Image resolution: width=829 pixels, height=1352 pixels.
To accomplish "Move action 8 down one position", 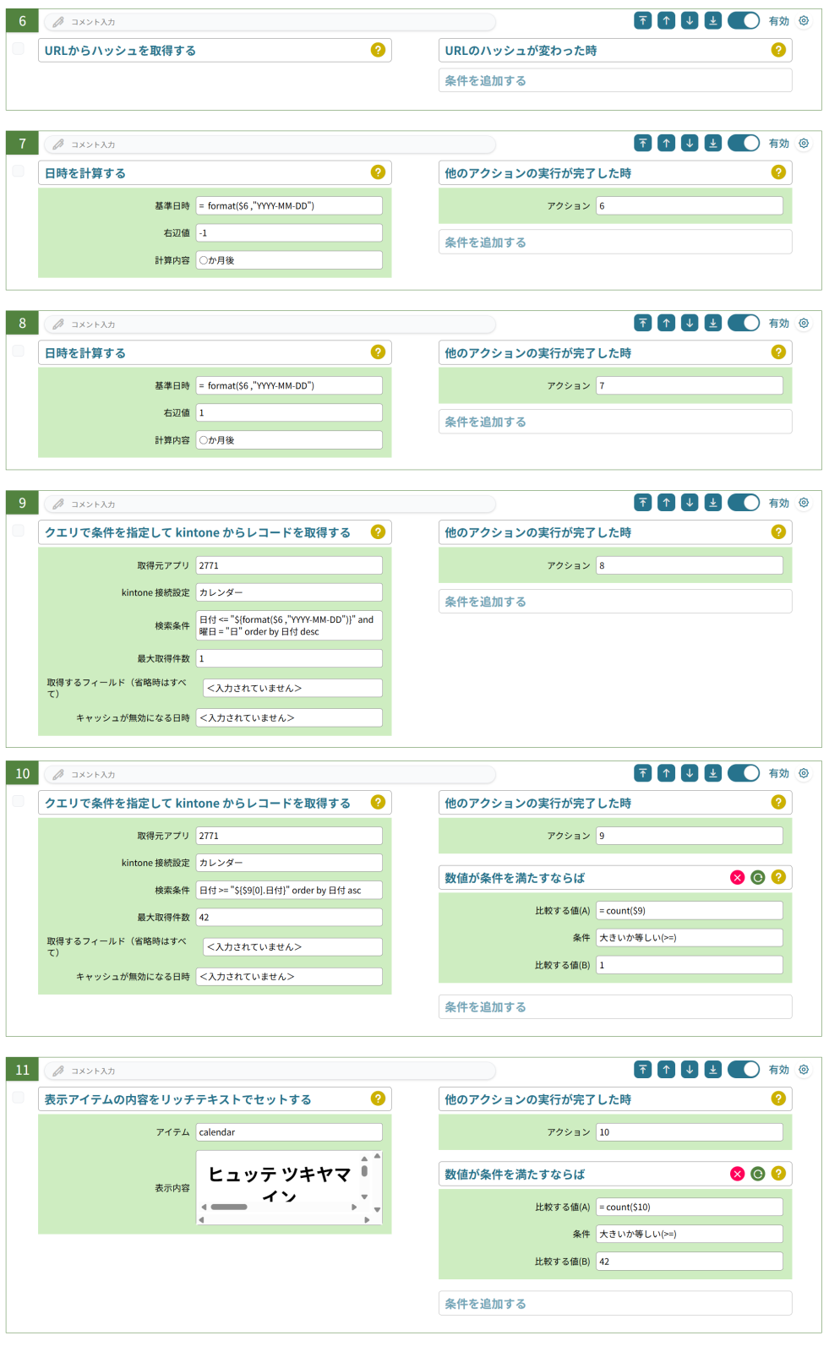I will (x=690, y=324).
